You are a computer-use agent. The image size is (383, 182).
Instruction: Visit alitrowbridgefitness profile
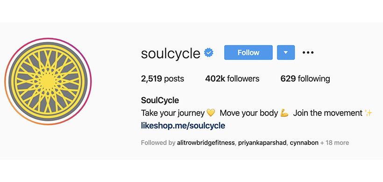(206, 143)
